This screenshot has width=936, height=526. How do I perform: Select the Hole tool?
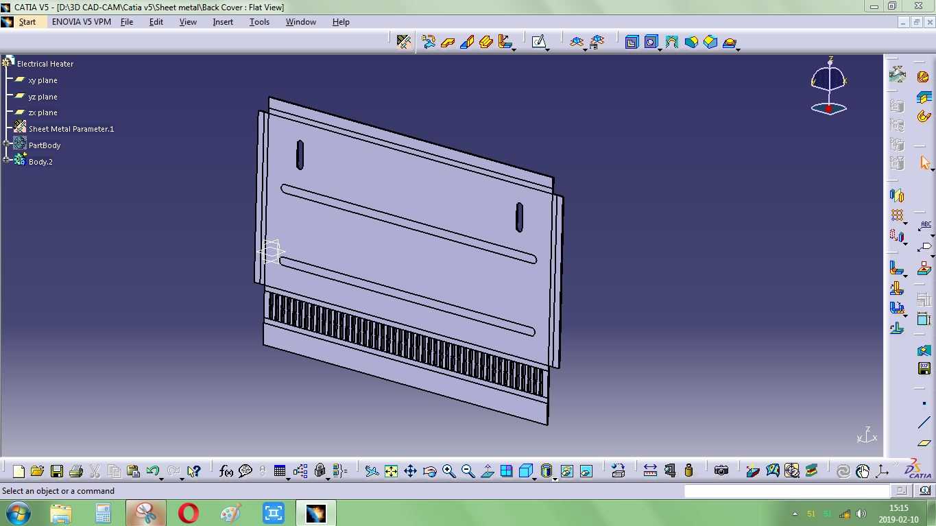(650, 42)
